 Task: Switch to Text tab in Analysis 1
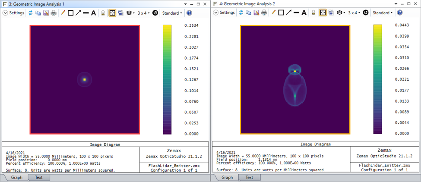(x=38, y=177)
